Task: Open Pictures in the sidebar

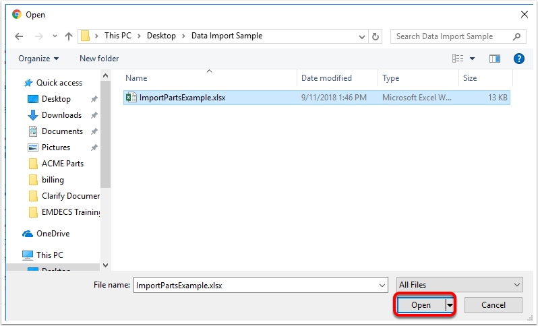Action: pos(55,148)
